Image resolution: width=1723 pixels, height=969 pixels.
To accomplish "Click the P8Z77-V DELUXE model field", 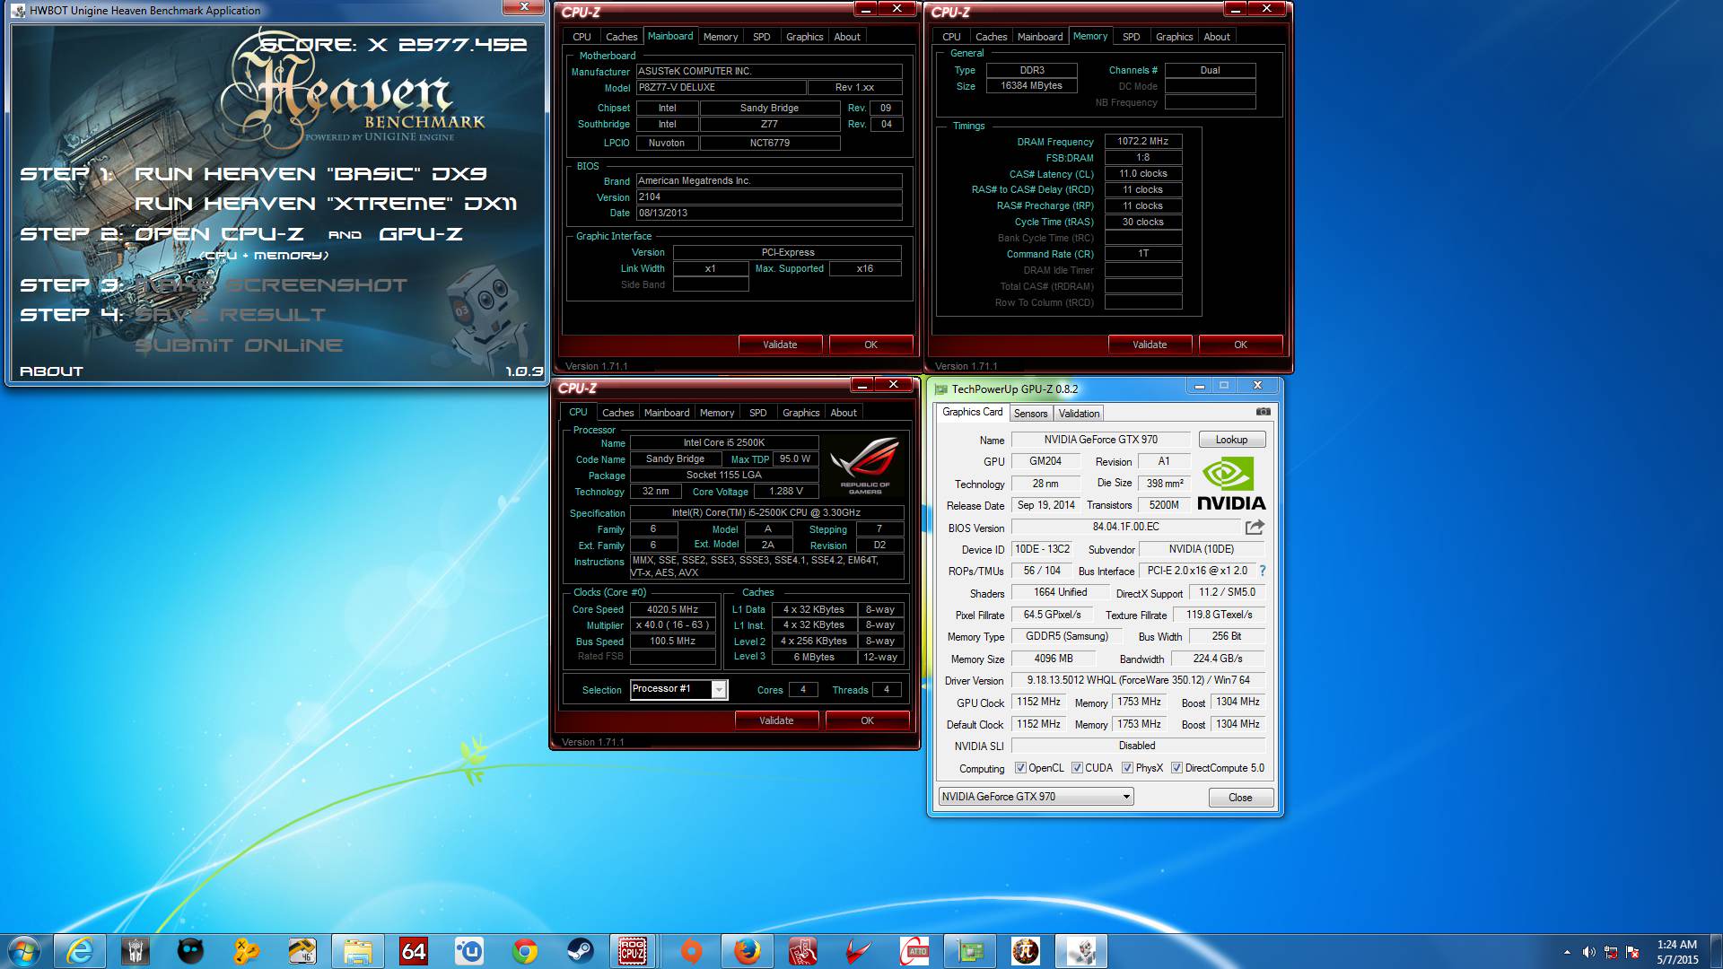I will pyautogui.click(x=722, y=88).
